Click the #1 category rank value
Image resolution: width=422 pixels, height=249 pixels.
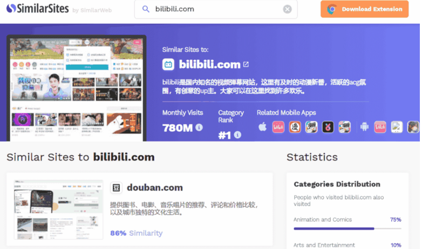click(224, 135)
